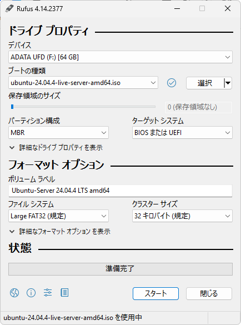Click the 閉じる button

[209, 293]
